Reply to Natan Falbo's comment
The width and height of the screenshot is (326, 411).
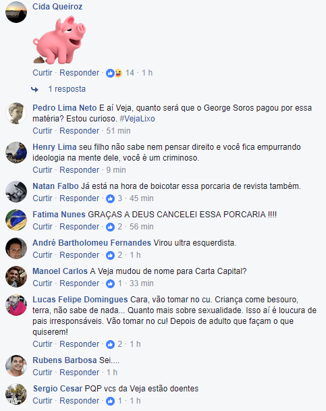[80, 198]
